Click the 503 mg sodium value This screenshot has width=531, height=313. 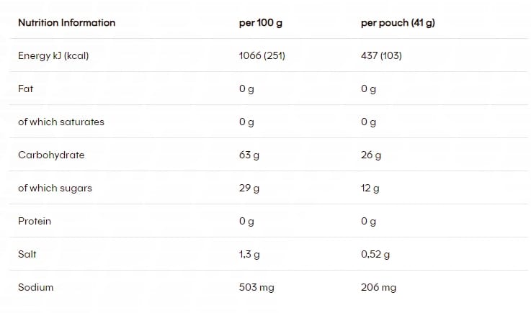tap(256, 287)
